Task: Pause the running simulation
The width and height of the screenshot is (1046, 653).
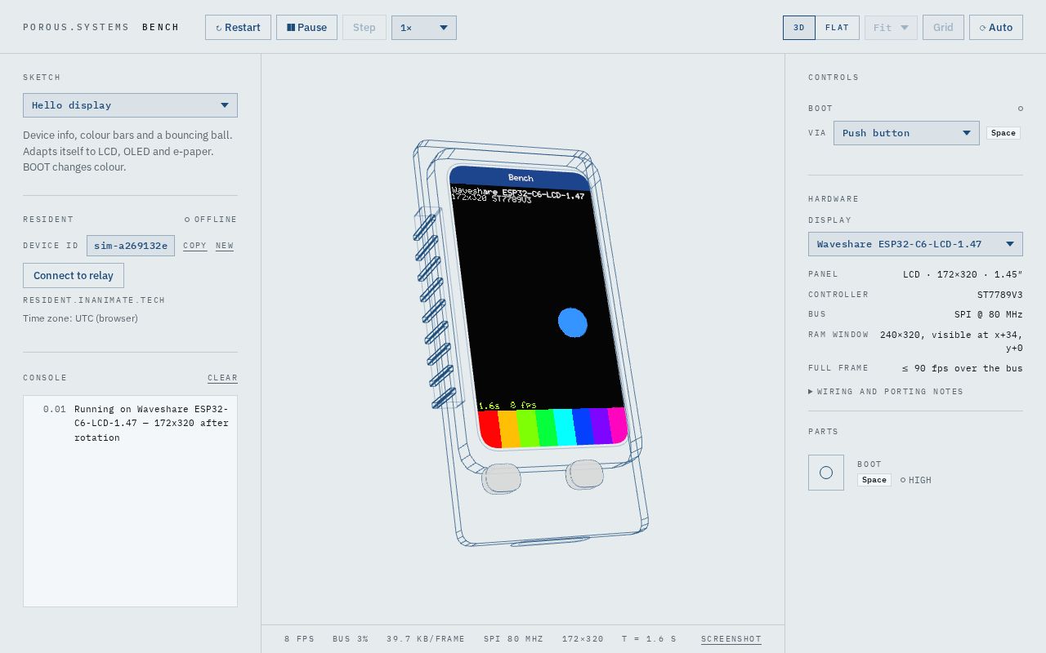Action: 306,28
